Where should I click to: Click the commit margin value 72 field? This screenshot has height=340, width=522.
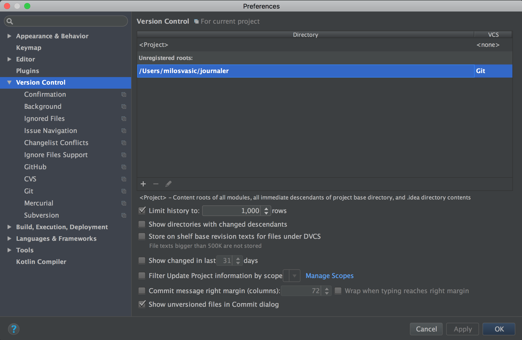pyautogui.click(x=301, y=291)
